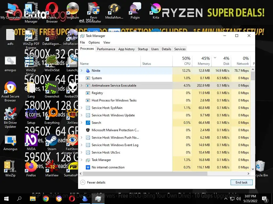Launch the Opera Browser desktop shortcut
The image size is (273, 204).
pos(52,13)
